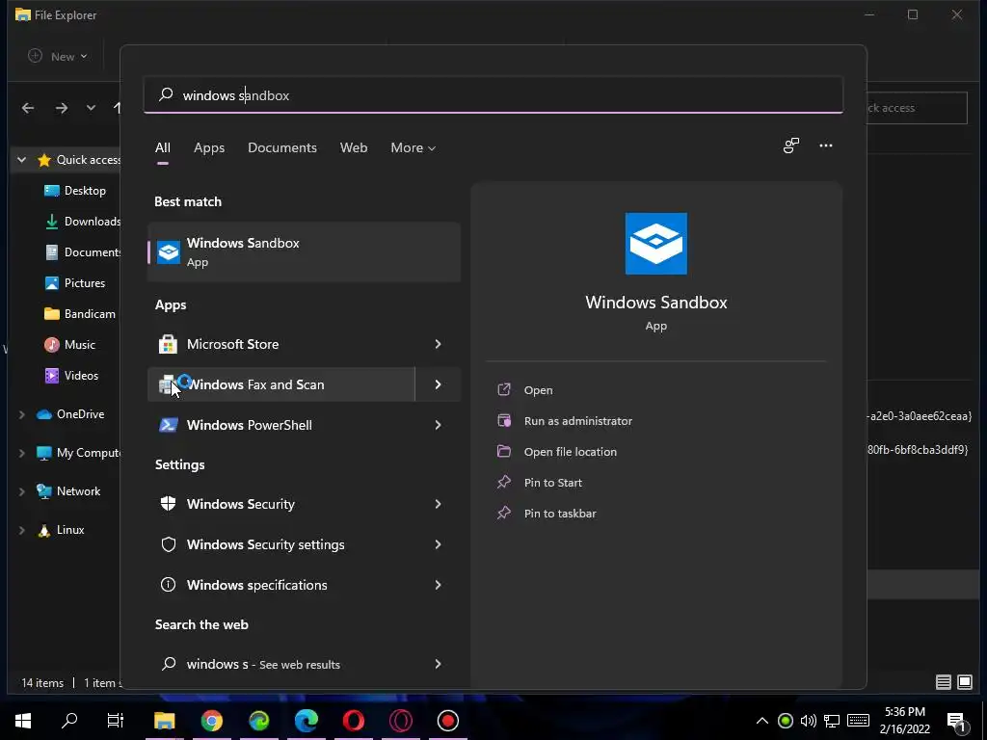Open Windows Security settings shield icon result
This screenshot has width=987, height=740.
pos(281,544)
